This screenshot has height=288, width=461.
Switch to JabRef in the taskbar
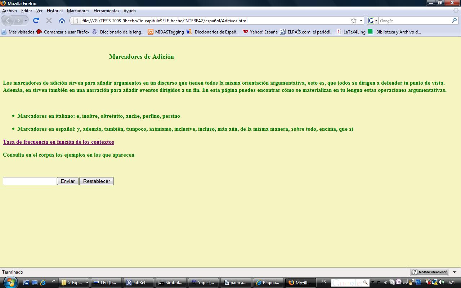click(x=138, y=283)
